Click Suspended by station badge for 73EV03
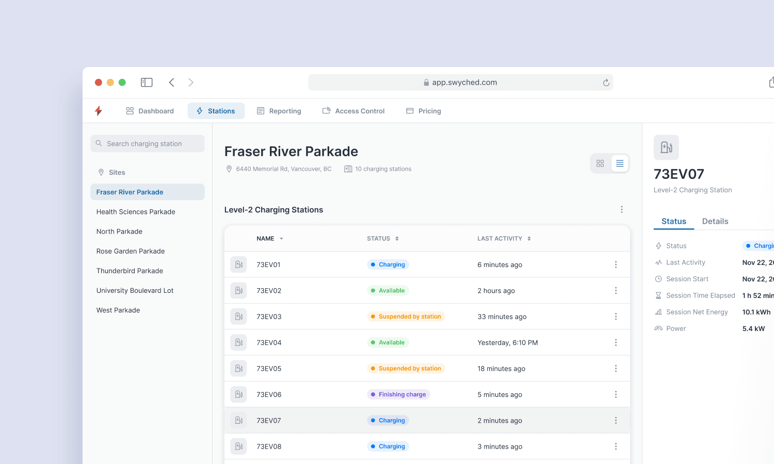This screenshot has height=464, width=774. 406,317
